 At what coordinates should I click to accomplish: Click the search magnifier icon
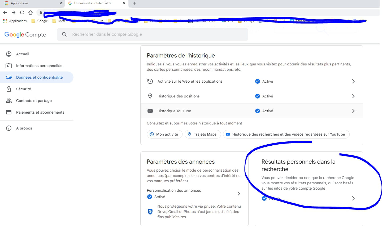click(x=64, y=34)
